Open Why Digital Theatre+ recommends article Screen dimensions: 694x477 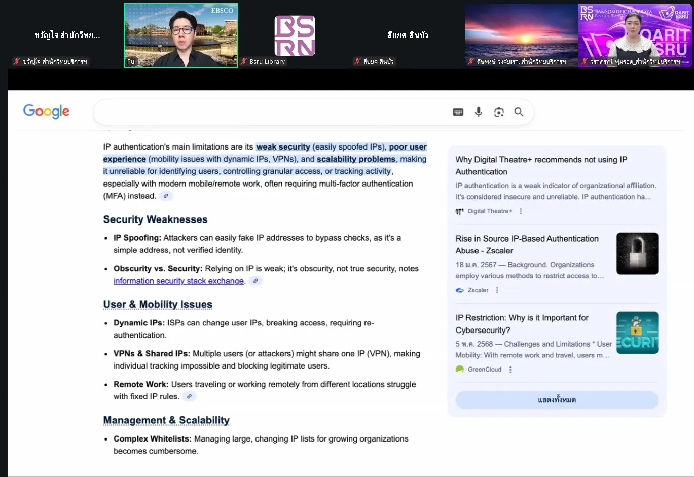pyautogui.click(x=541, y=166)
